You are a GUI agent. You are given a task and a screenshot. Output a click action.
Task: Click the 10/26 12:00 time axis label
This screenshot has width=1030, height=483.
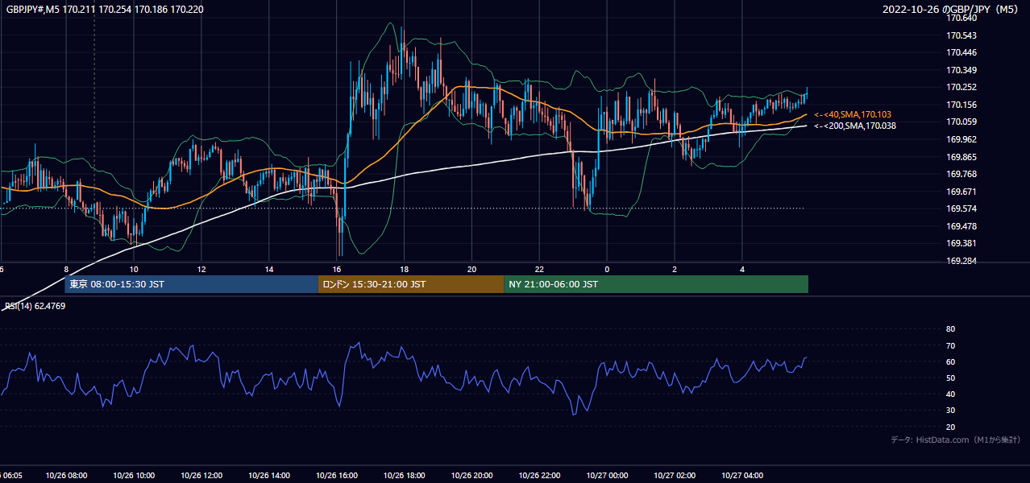(201, 476)
